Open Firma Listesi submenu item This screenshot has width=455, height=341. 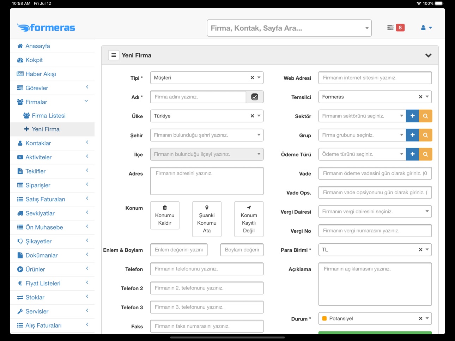tap(52, 116)
